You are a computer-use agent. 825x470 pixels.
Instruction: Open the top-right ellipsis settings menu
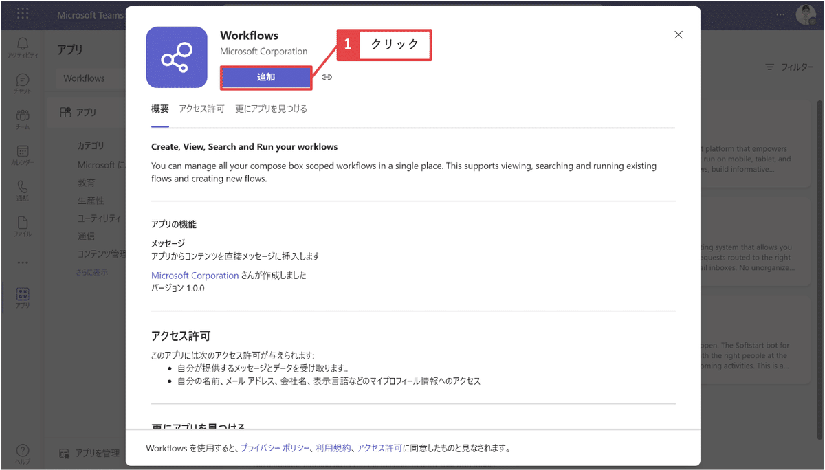[x=779, y=14]
